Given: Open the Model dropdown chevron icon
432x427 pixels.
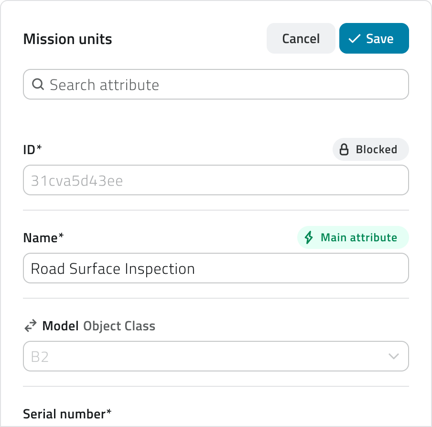Looking at the screenshot, I should (394, 356).
